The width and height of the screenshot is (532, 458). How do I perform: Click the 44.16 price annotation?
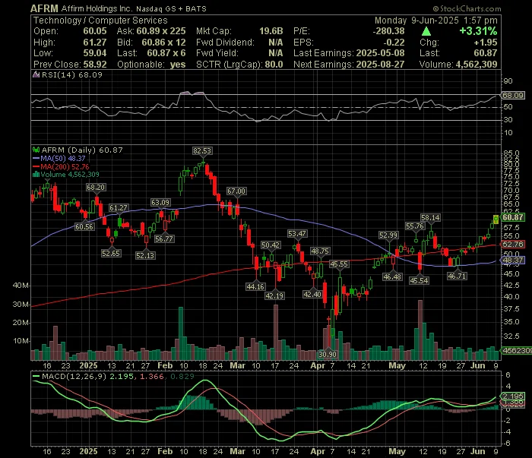[x=255, y=287]
